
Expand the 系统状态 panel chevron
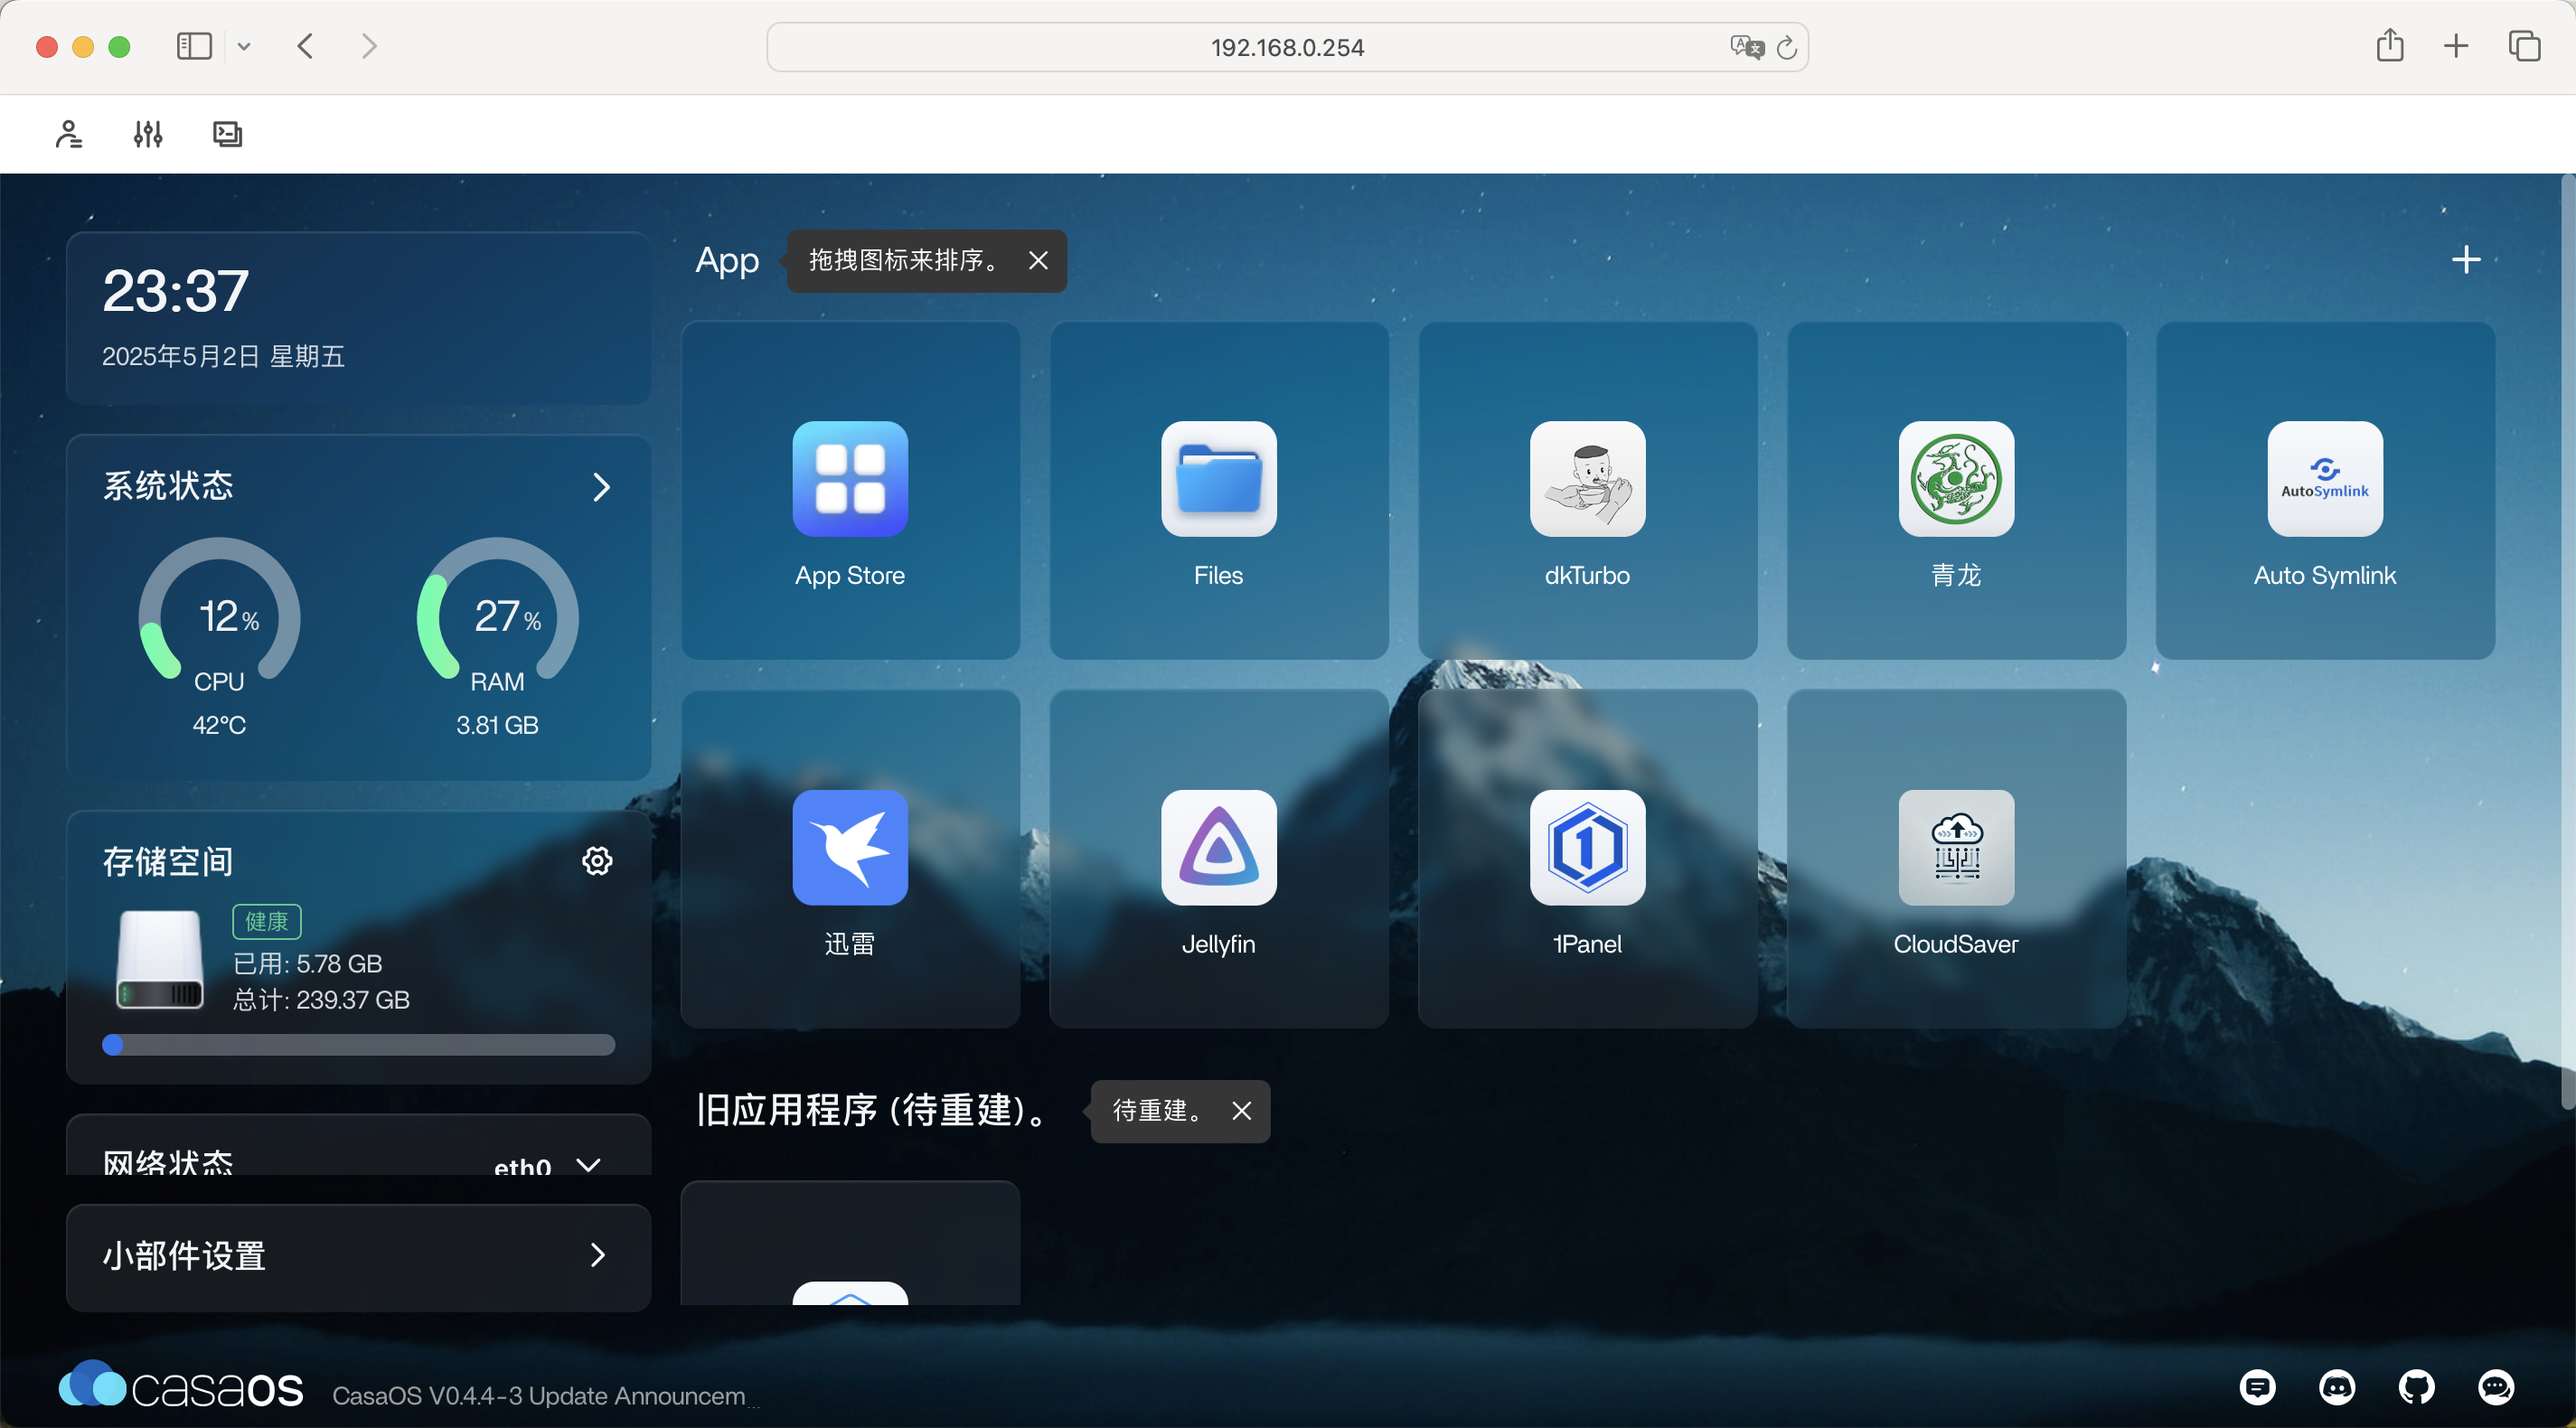click(x=600, y=487)
